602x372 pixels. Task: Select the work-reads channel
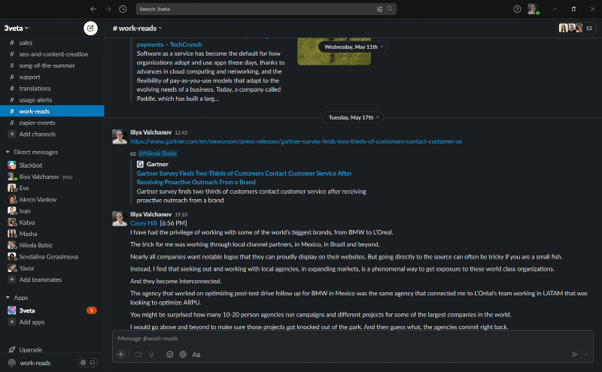pyautogui.click(x=52, y=111)
